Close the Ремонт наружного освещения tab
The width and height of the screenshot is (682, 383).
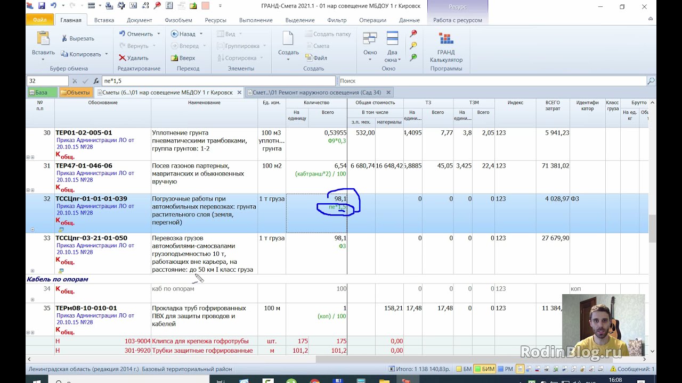(x=388, y=93)
